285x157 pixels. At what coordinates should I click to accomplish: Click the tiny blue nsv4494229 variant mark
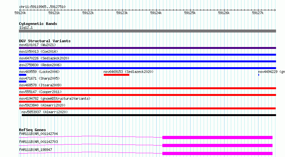click(x=259, y=75)
